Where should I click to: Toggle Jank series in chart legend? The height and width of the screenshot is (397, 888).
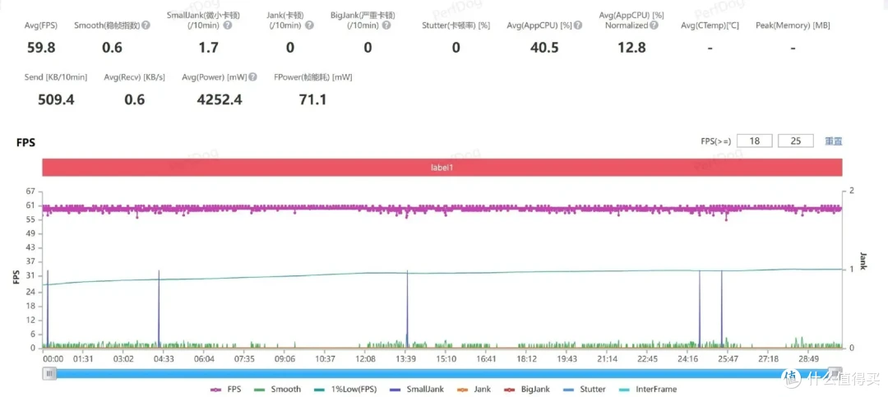(474, 389)
